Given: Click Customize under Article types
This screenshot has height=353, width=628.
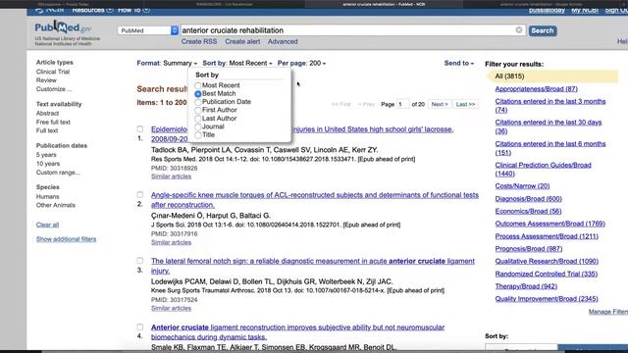Looking at the screenshot, I should pos(54,89).
